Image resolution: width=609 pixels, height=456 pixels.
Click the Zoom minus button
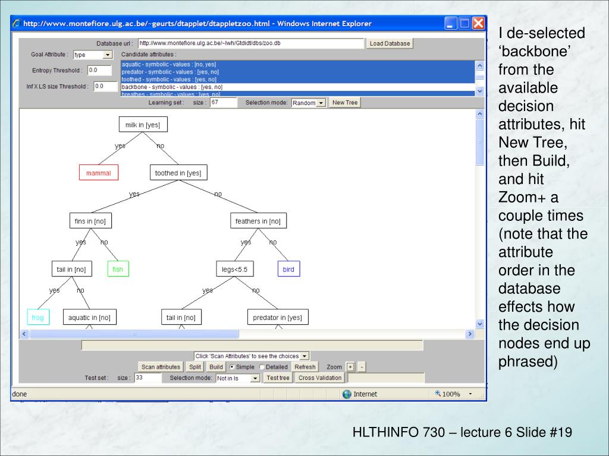coord(362,367)
